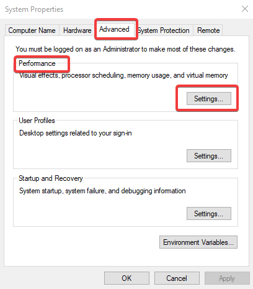Open the Hardware tab

click(77, 30)
